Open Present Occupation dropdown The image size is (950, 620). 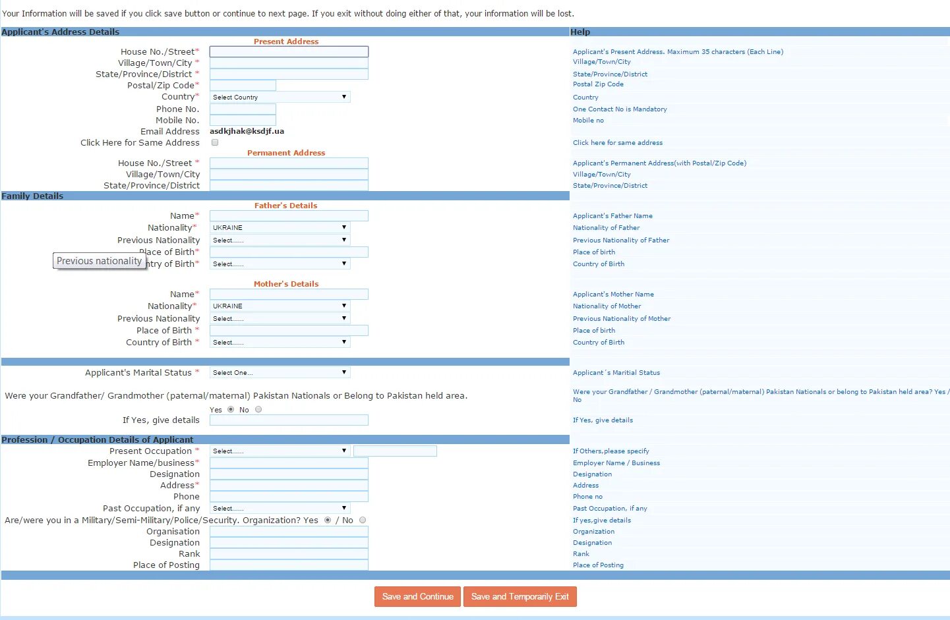click(x=280, y=451)
